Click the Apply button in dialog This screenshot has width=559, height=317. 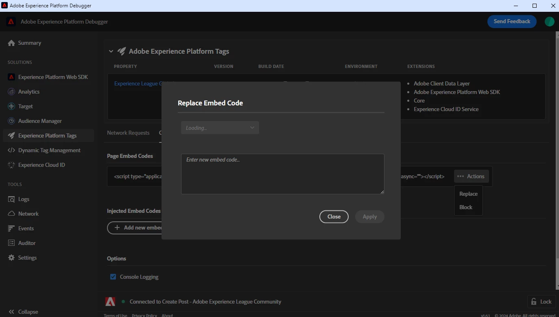click(370, 216)
